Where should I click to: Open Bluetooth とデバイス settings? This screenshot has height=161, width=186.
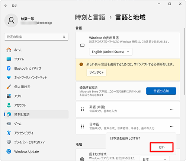click(36, 68)
